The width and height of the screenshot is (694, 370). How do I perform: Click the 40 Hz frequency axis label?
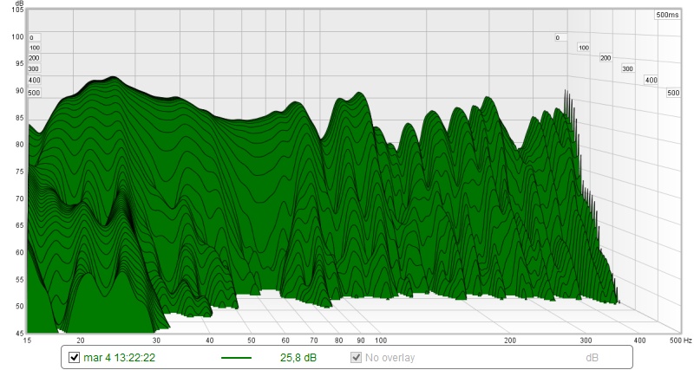[210, 341]
